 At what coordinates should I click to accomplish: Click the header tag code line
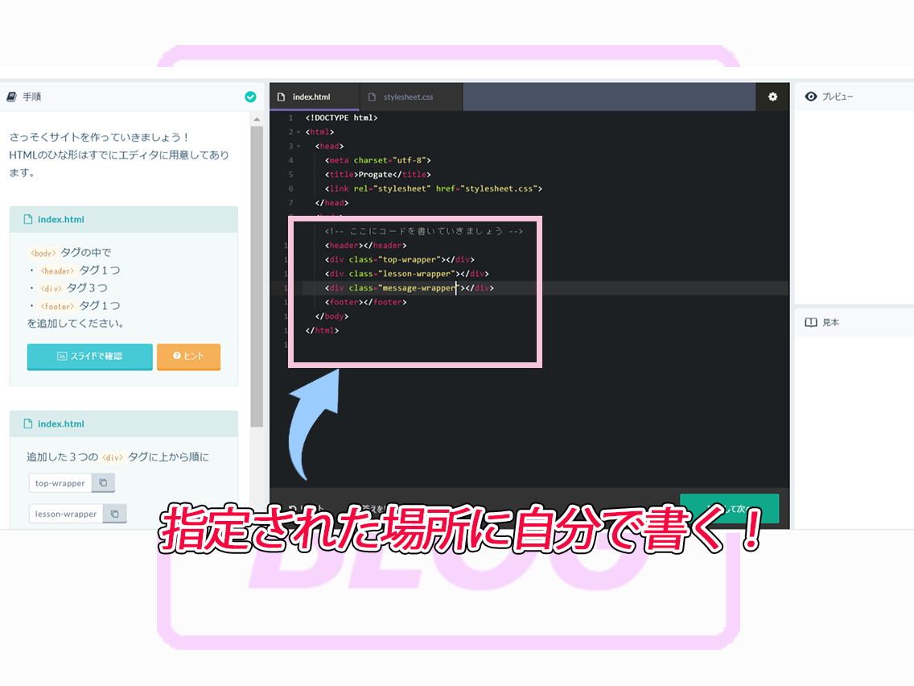click(x=366, y=246)
